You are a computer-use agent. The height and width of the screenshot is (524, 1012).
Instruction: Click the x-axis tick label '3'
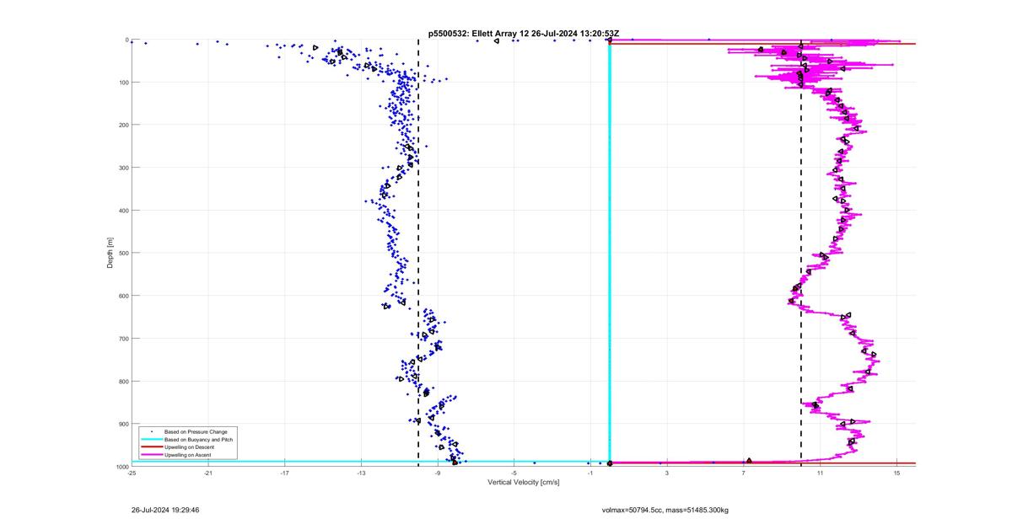(667, 473)
